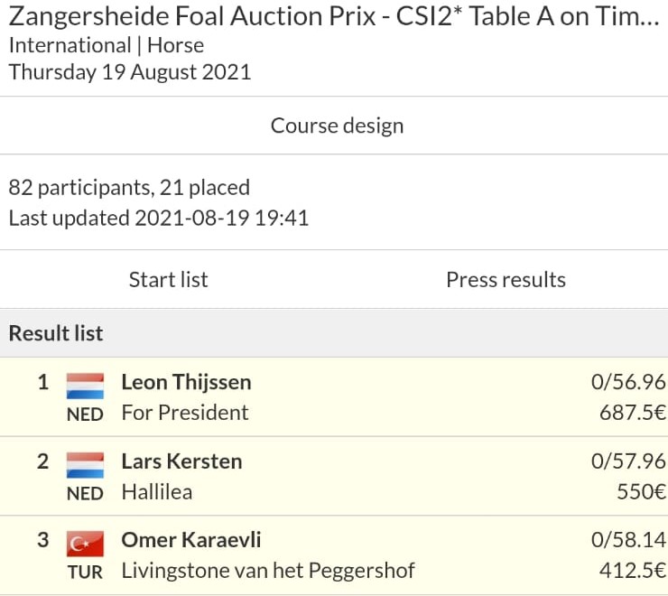Click the first place score 0/56.96

tap(628, 382)
